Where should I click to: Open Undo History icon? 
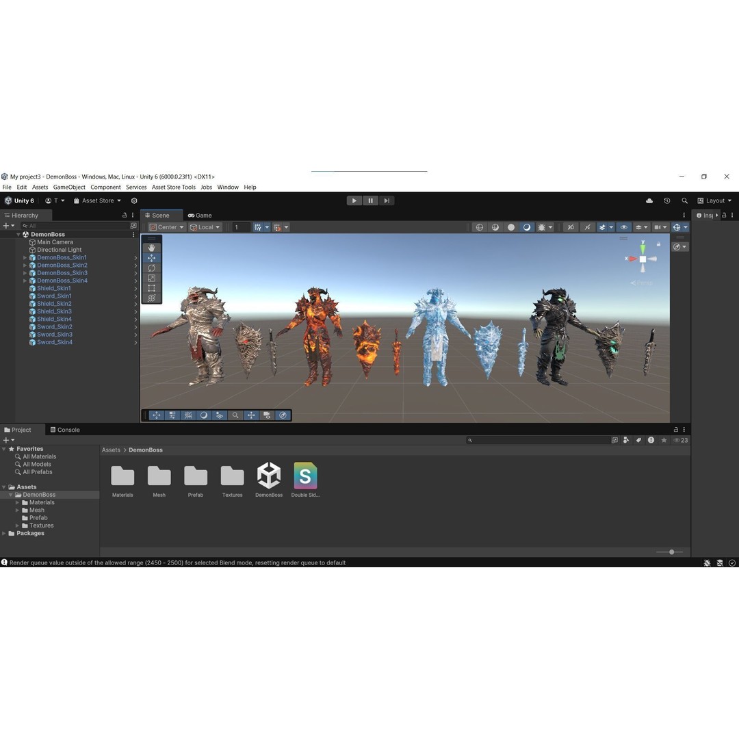tap(667, 200)
